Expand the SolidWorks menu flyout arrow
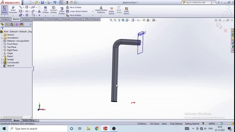235x132 pixels. coord(22,3)
